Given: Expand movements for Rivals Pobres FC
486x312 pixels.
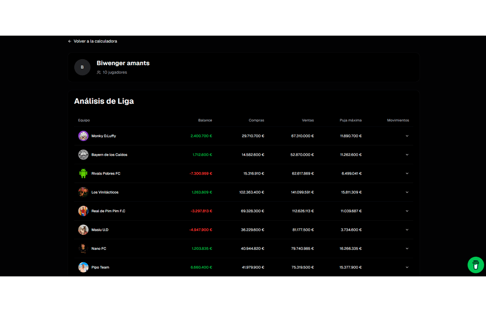Looking at the screenshot, I should 407,174.
